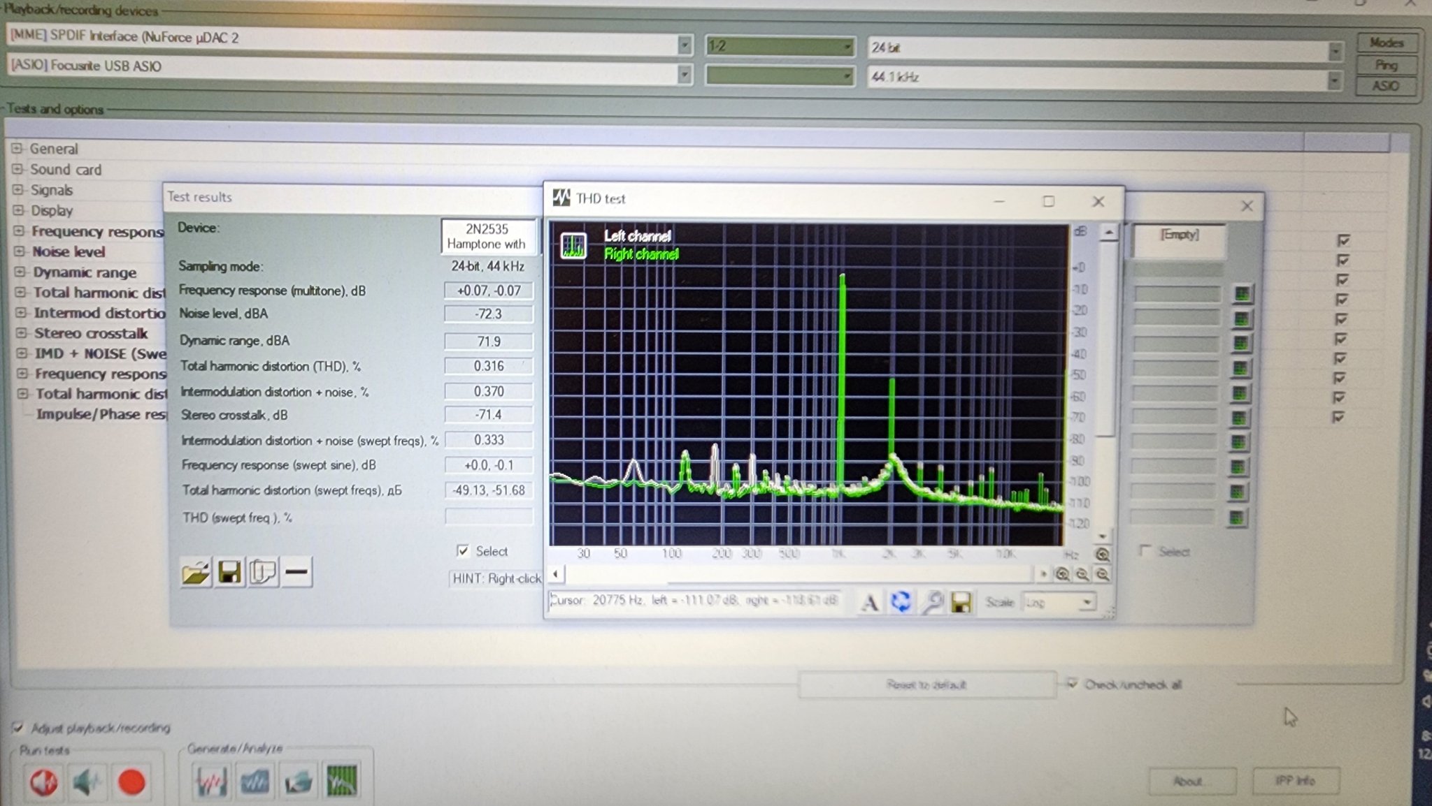Viewport: 1432px width, 806px height.
Task: Open second slot graph icon for Dynamic range row
Action: [x=1240, y=343]
